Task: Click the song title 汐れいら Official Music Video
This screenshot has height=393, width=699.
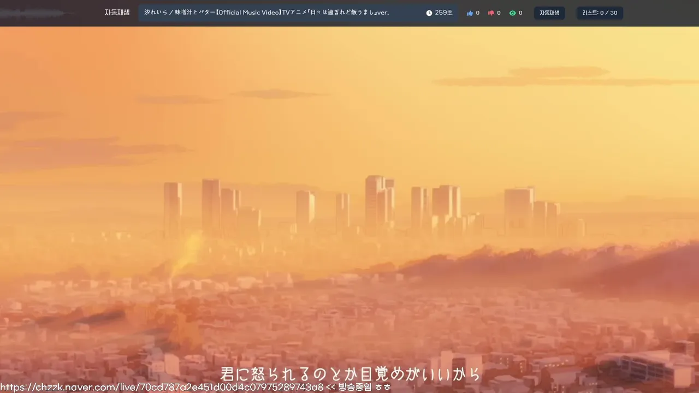Action: (266, 13)
